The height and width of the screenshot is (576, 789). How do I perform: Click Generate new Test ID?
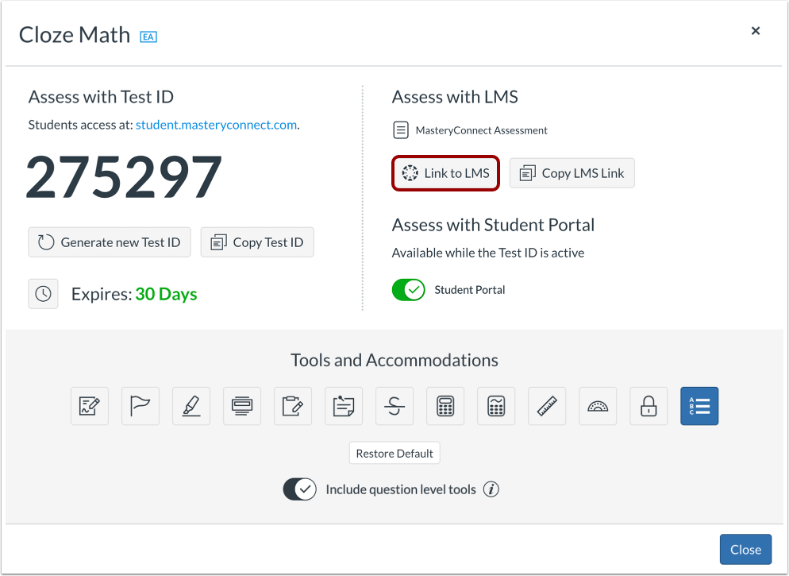pos(109,242)
